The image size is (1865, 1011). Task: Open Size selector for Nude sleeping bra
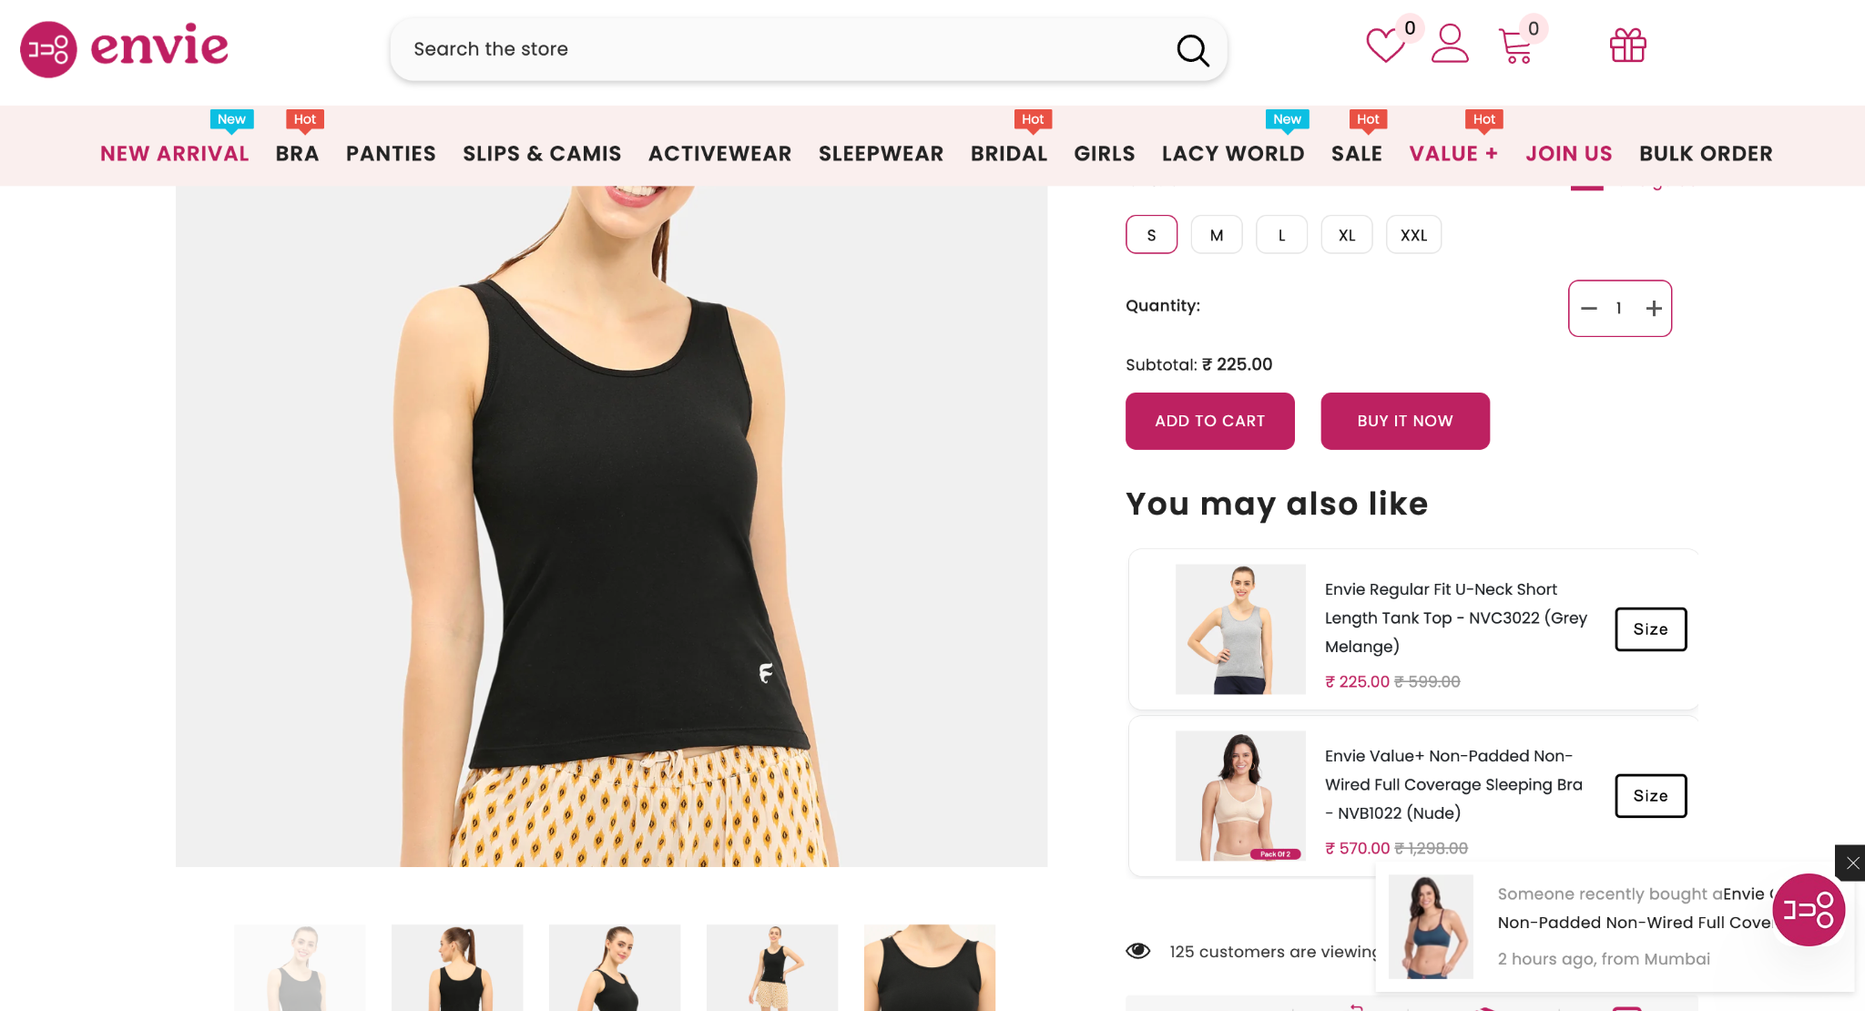click(1651, 796)
